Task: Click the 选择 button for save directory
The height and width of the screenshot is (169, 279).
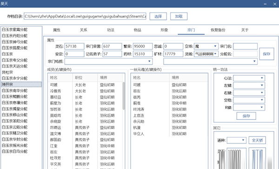Action: pyautogui.click(x=158, y=16)
